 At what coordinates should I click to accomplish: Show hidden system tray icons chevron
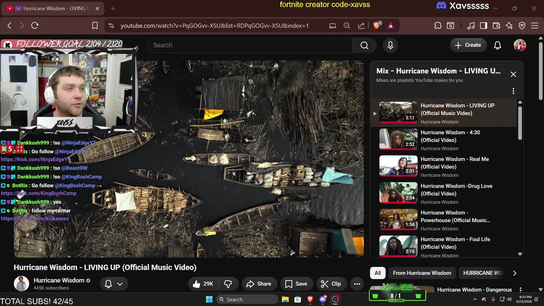point(475,299)
